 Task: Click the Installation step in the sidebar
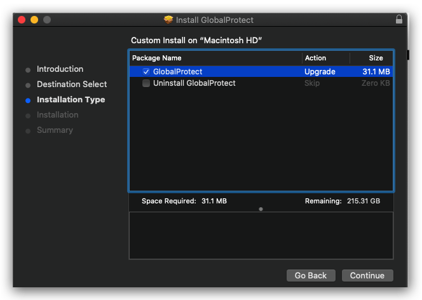coord(58,115)
